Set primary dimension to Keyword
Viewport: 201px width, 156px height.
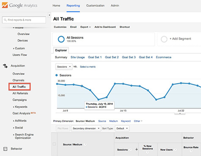click(126, 121)
